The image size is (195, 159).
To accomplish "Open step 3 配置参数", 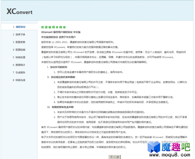I will [x=19, y=42].
